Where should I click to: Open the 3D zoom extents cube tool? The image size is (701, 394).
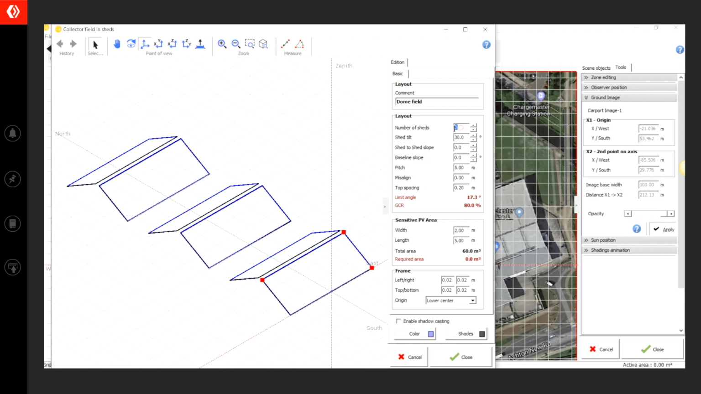pyautogui.click(x=263, y=44)
